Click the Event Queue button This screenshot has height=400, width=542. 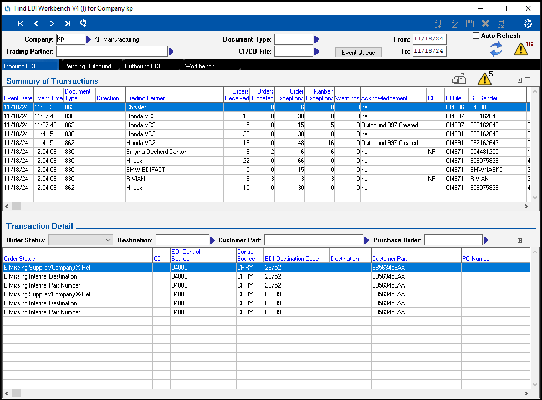pos(358,52)
